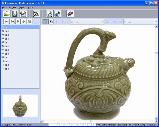Screen dimensions: 159x127
Task: Click the document convert icon in toolbar
Action: coord(23,14)
